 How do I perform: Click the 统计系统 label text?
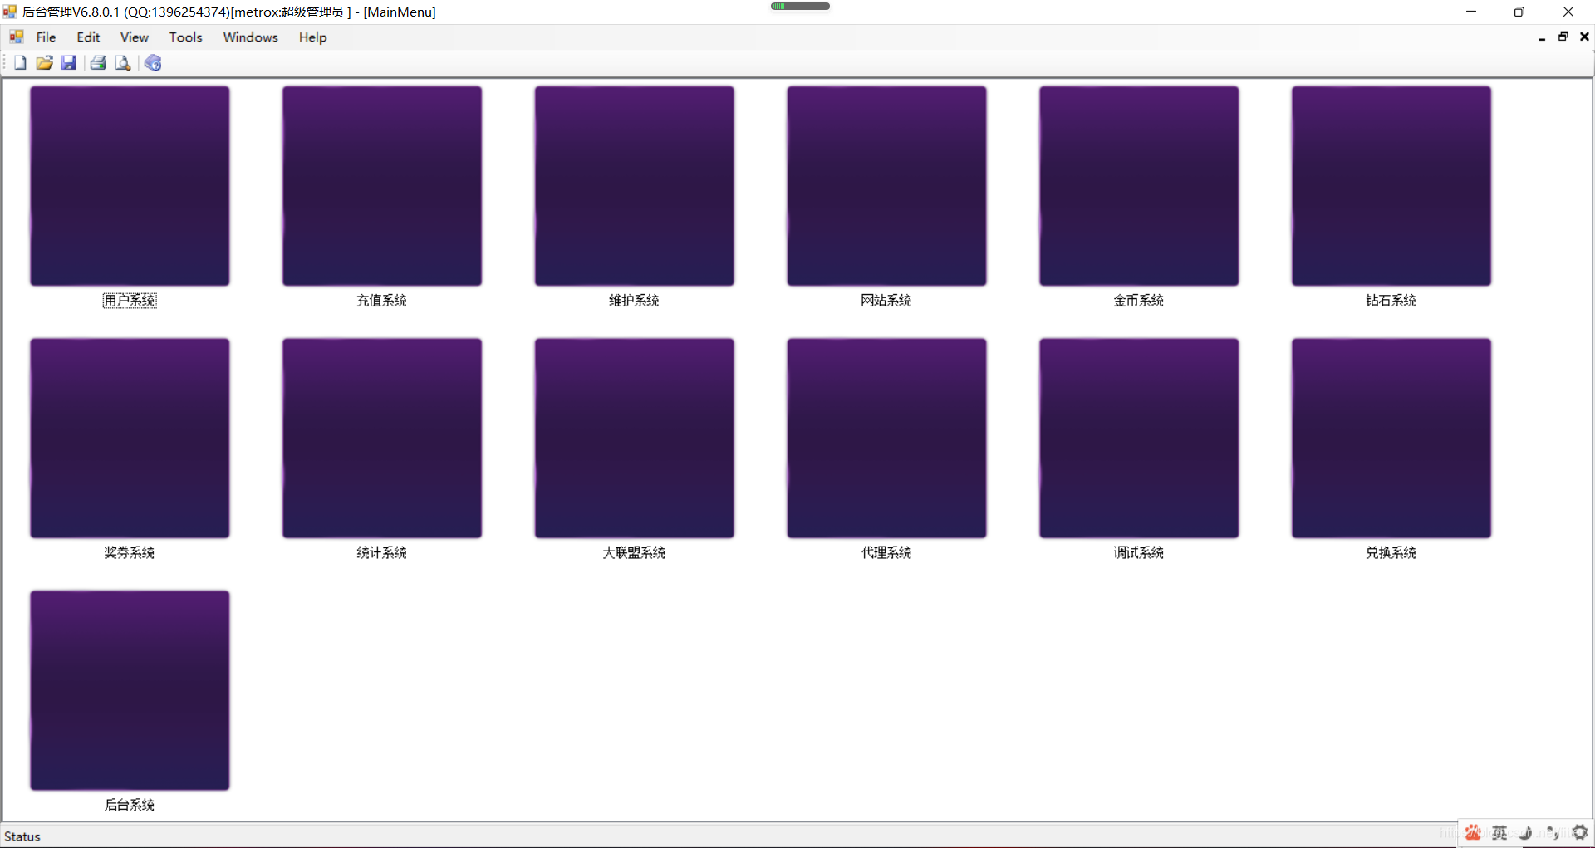click(x=382, y=553)
